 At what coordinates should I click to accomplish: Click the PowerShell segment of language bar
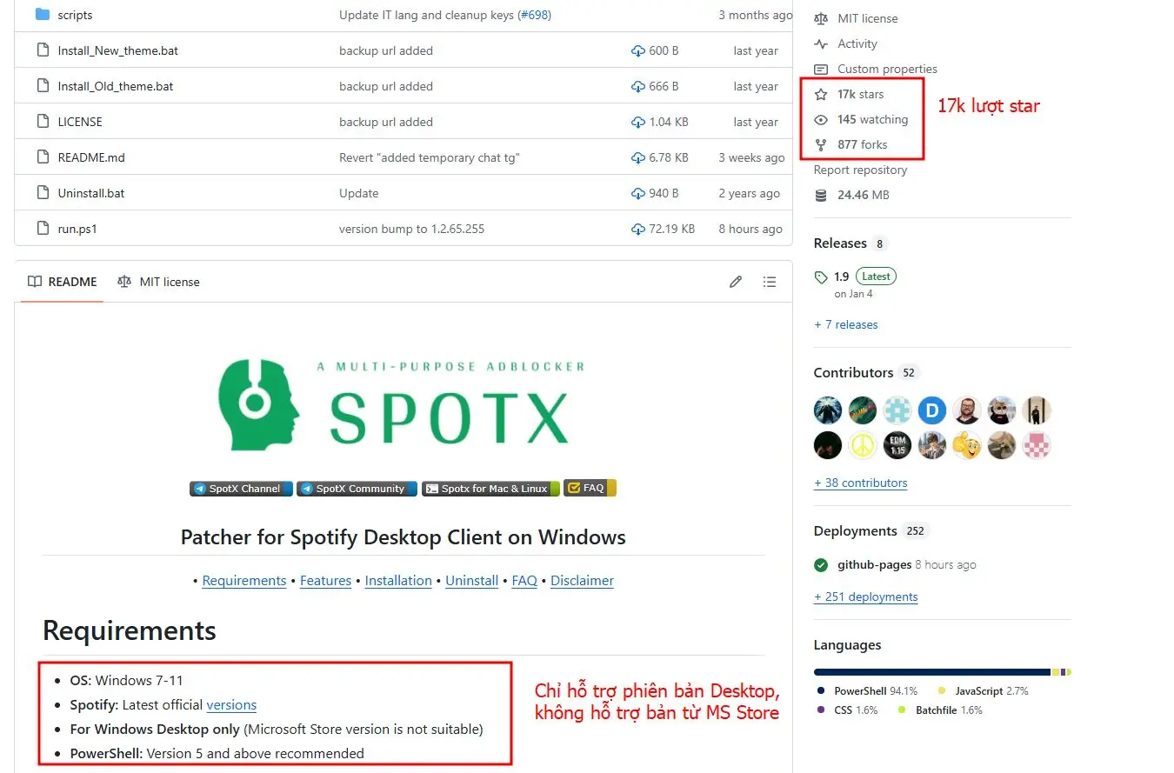tap(931, 672)
